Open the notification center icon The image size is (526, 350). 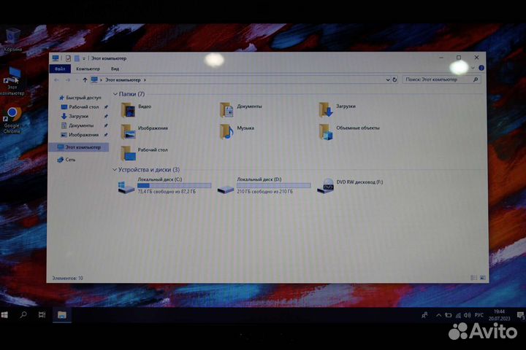pos(521,315)
